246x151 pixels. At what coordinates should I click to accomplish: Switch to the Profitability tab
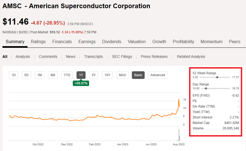[183, 42]
